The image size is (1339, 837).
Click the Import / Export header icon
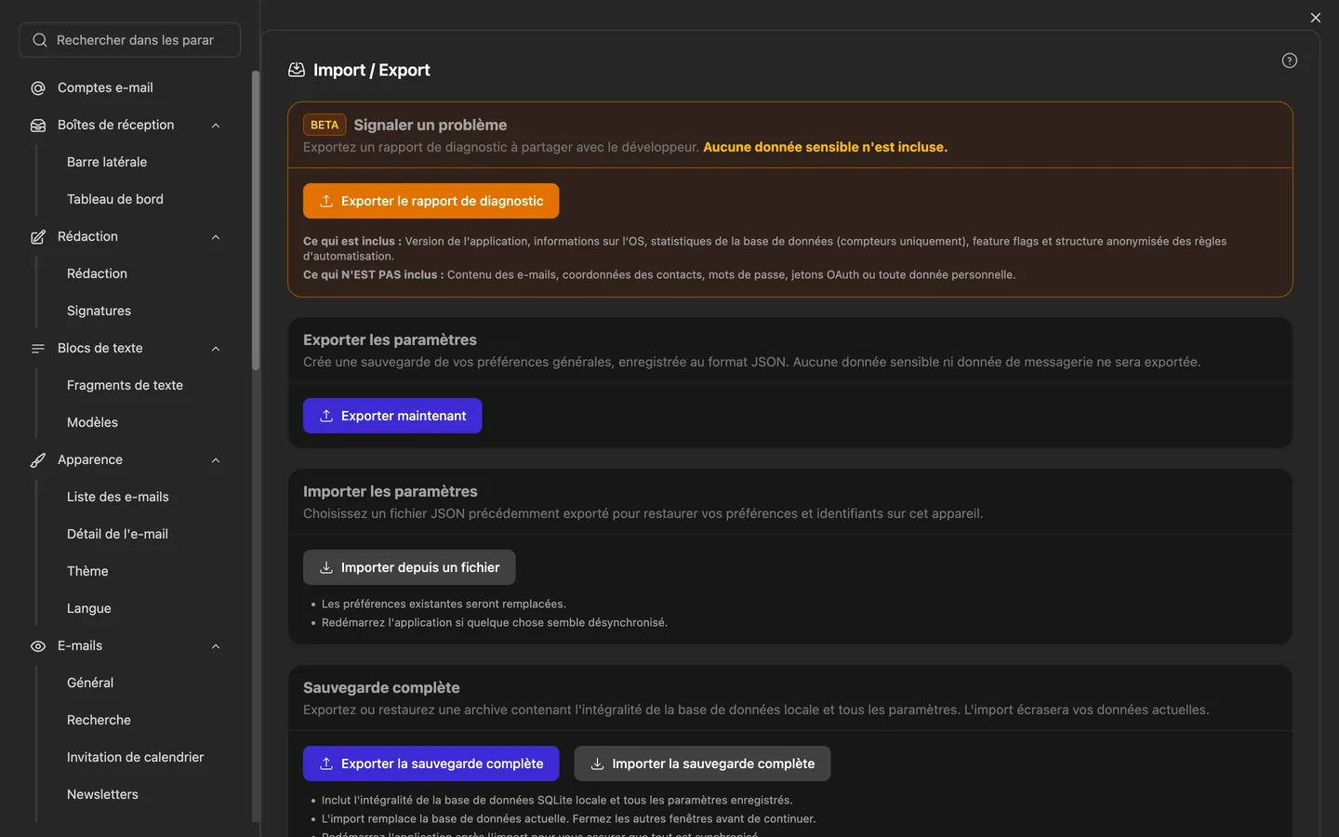pos(297,70)
